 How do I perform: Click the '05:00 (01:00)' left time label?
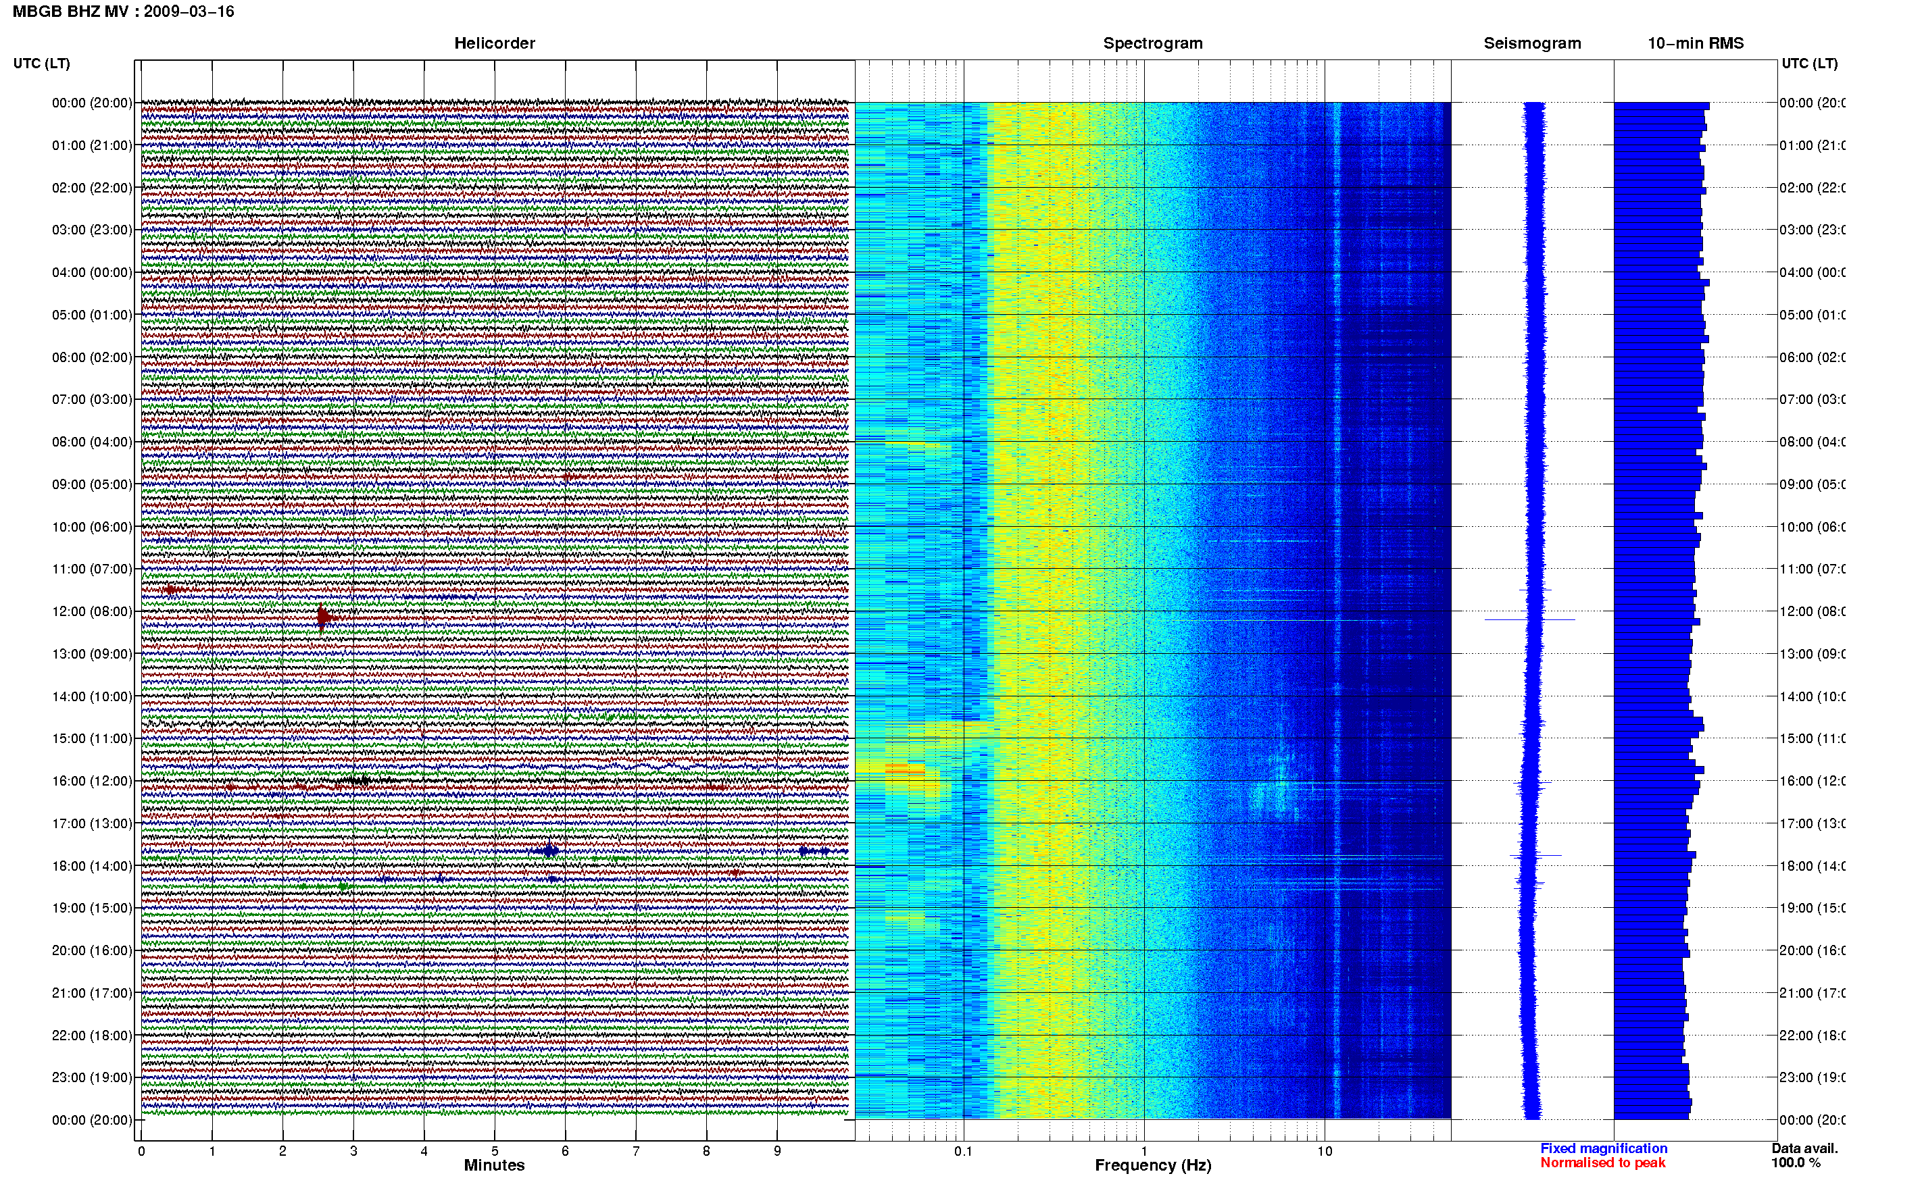[x=92, y=315]
